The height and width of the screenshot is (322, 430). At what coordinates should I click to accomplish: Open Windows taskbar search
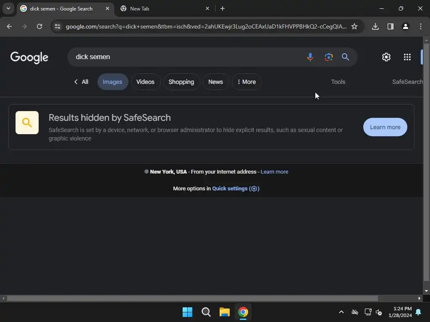206,312
